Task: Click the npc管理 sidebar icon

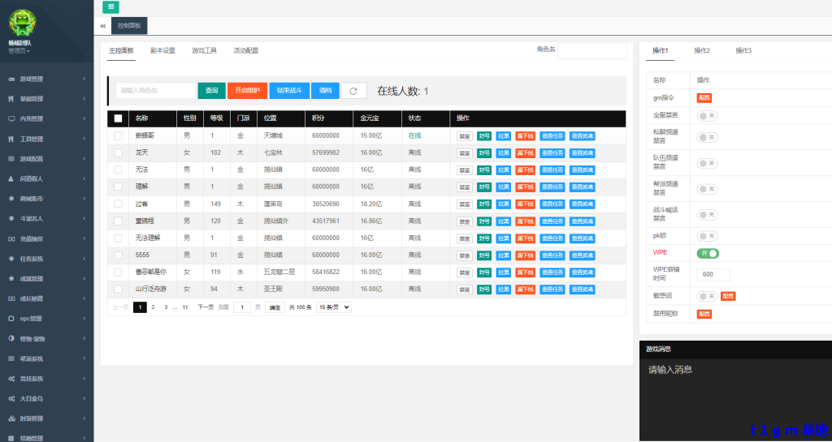Action: tap(11, 319)
